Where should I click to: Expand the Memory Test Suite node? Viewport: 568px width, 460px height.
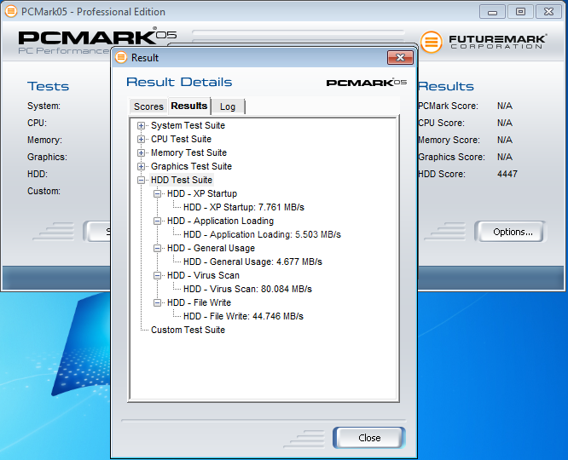[x=141, y=152]
